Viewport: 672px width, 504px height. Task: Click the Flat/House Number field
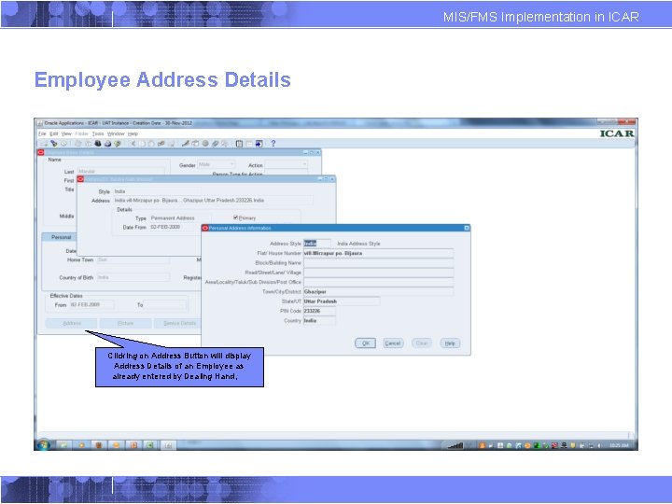tap(378, 253)
